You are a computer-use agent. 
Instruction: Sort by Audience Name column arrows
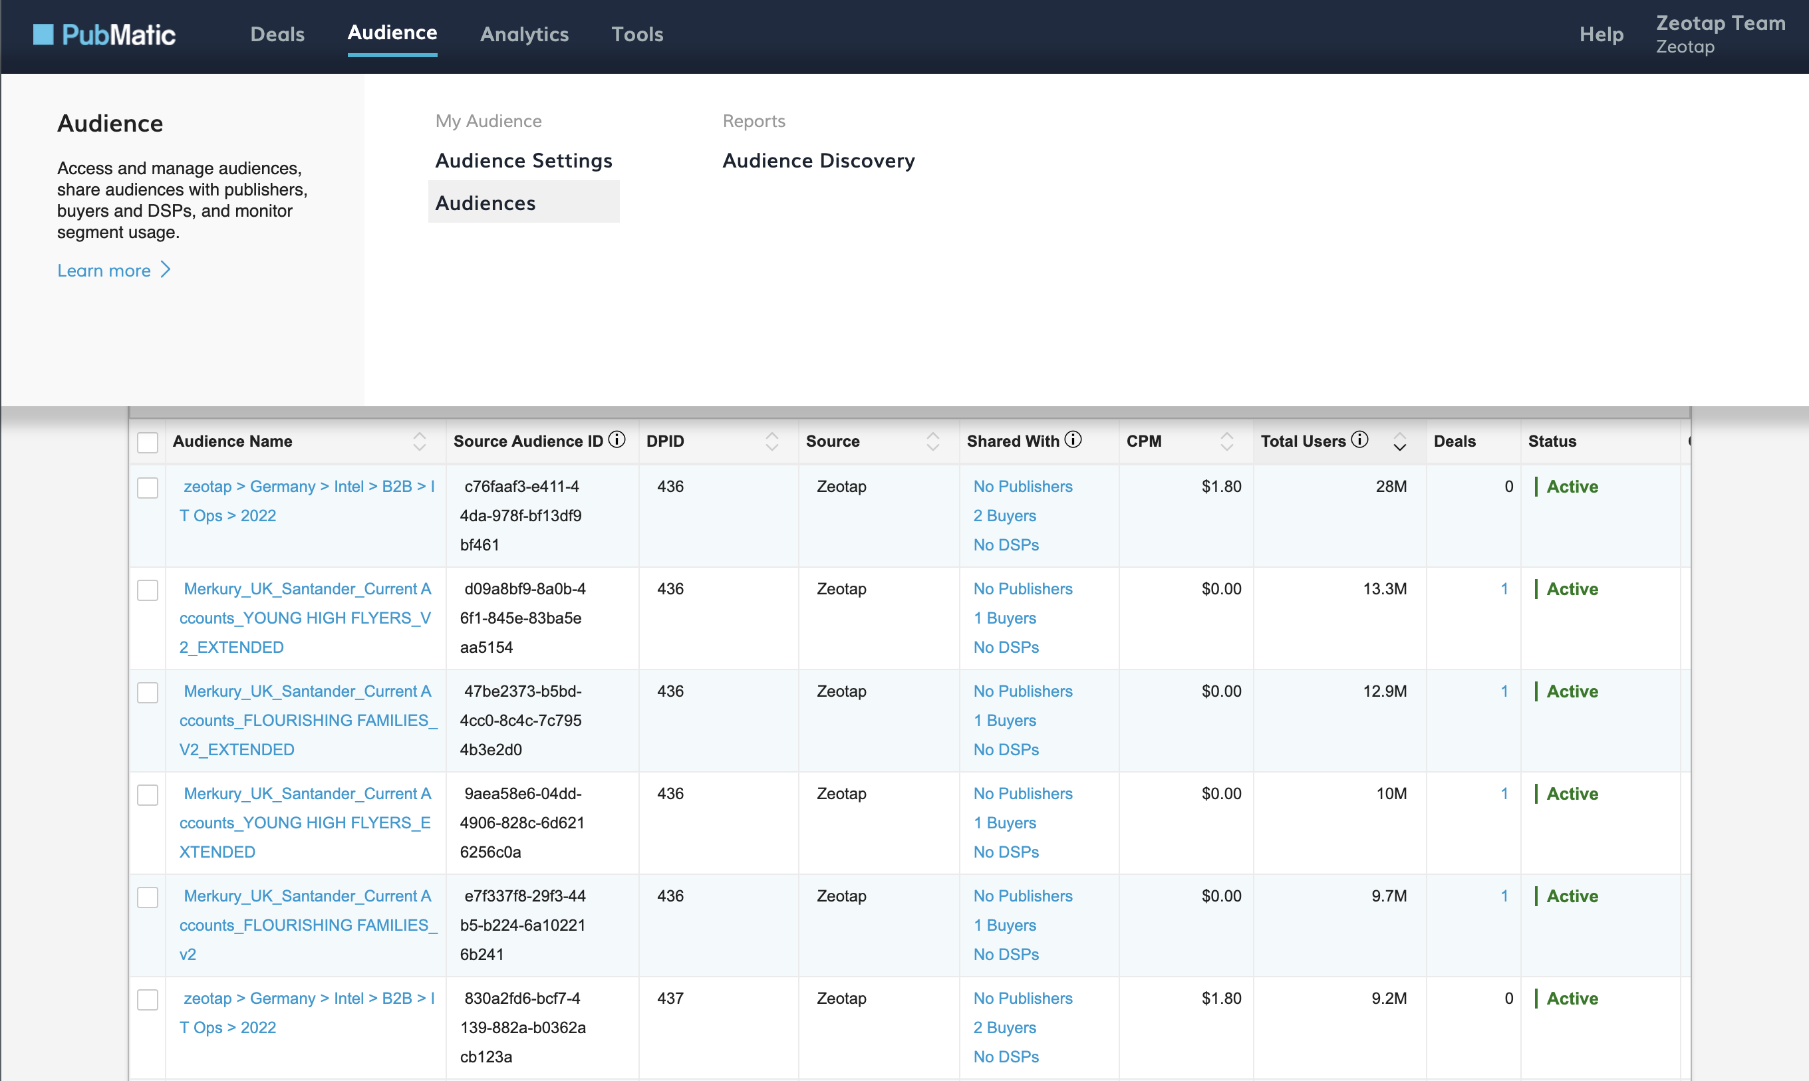[420, 441]
